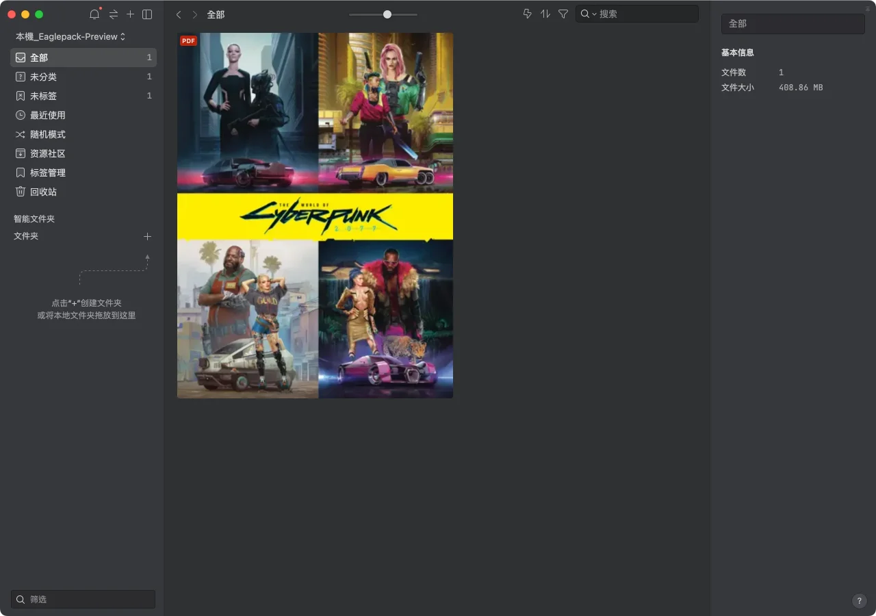Select 未分类 in the sidebar
The image size is (876, 616).
(83, 77)
